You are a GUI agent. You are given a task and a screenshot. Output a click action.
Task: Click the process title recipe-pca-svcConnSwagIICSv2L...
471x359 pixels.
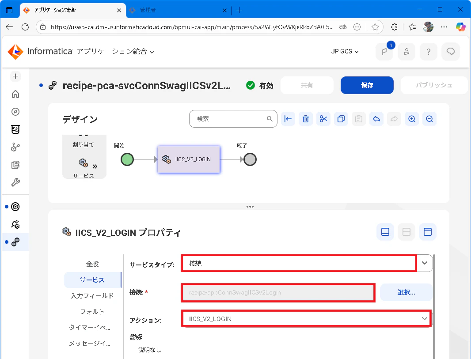147,86
